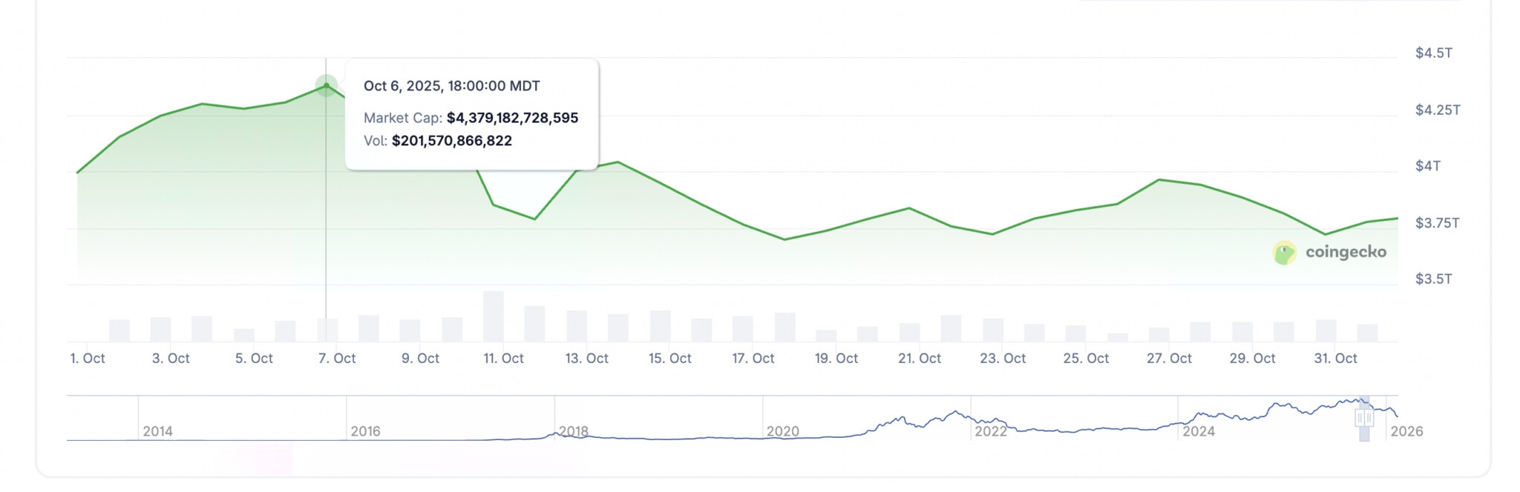Click the 21. Oct x-axis date label

tap(919, 359)
